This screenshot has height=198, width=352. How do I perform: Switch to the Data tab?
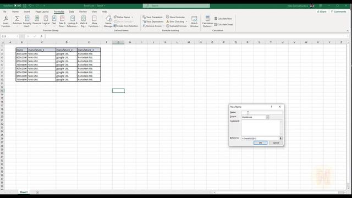click(x=71, y=12)
